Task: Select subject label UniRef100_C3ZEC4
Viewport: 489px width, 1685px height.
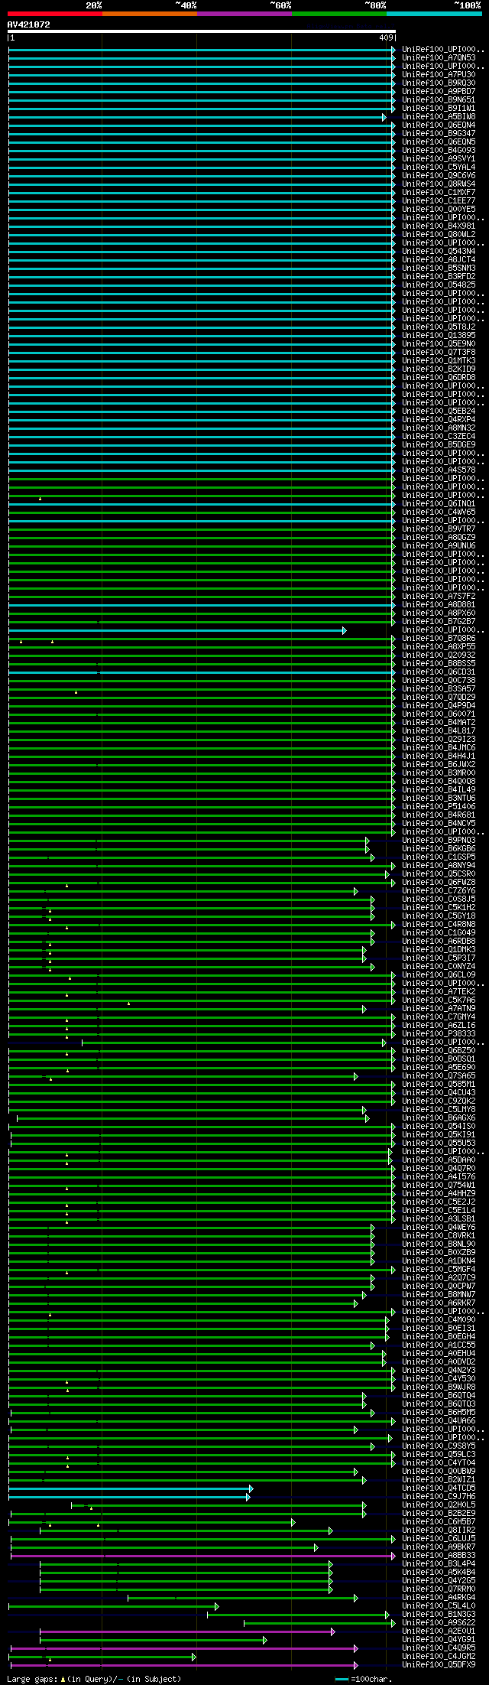Action: pyautogui.click(x=439, y=437)
